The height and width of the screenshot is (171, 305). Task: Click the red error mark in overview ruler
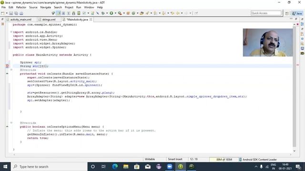297,65
